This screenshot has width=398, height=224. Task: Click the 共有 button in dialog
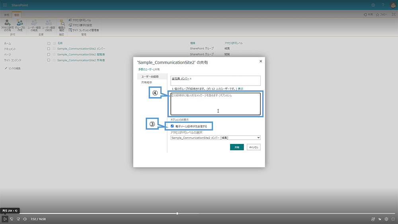coord(237,147)
